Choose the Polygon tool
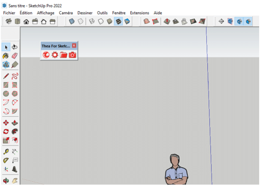Viewport: 260px width, 185px height. click(15, 94)
